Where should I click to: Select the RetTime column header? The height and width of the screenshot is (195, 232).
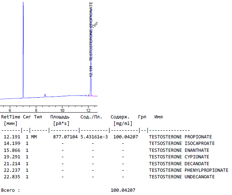(11, 117)
